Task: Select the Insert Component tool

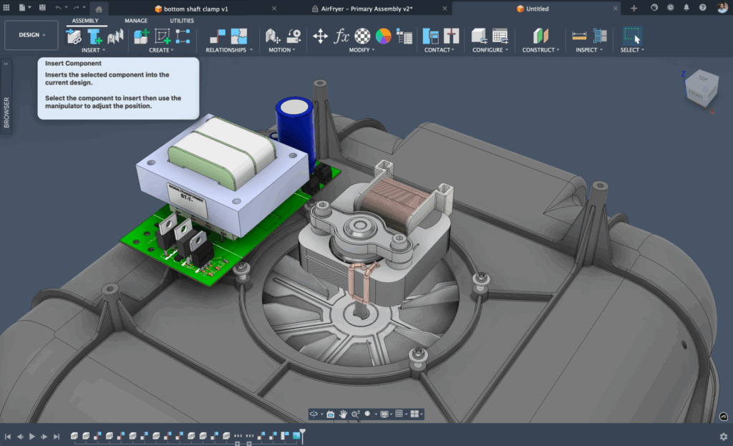Action: click(73, 37)
